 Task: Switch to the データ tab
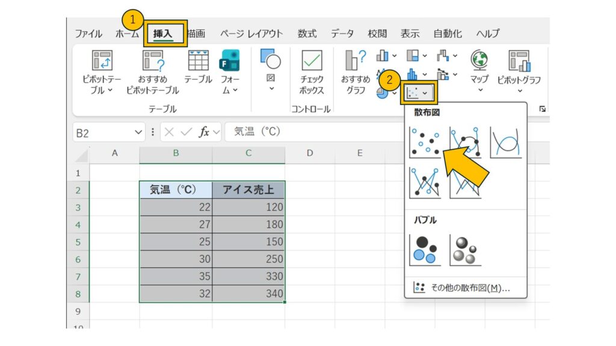[x=342, y=34]
